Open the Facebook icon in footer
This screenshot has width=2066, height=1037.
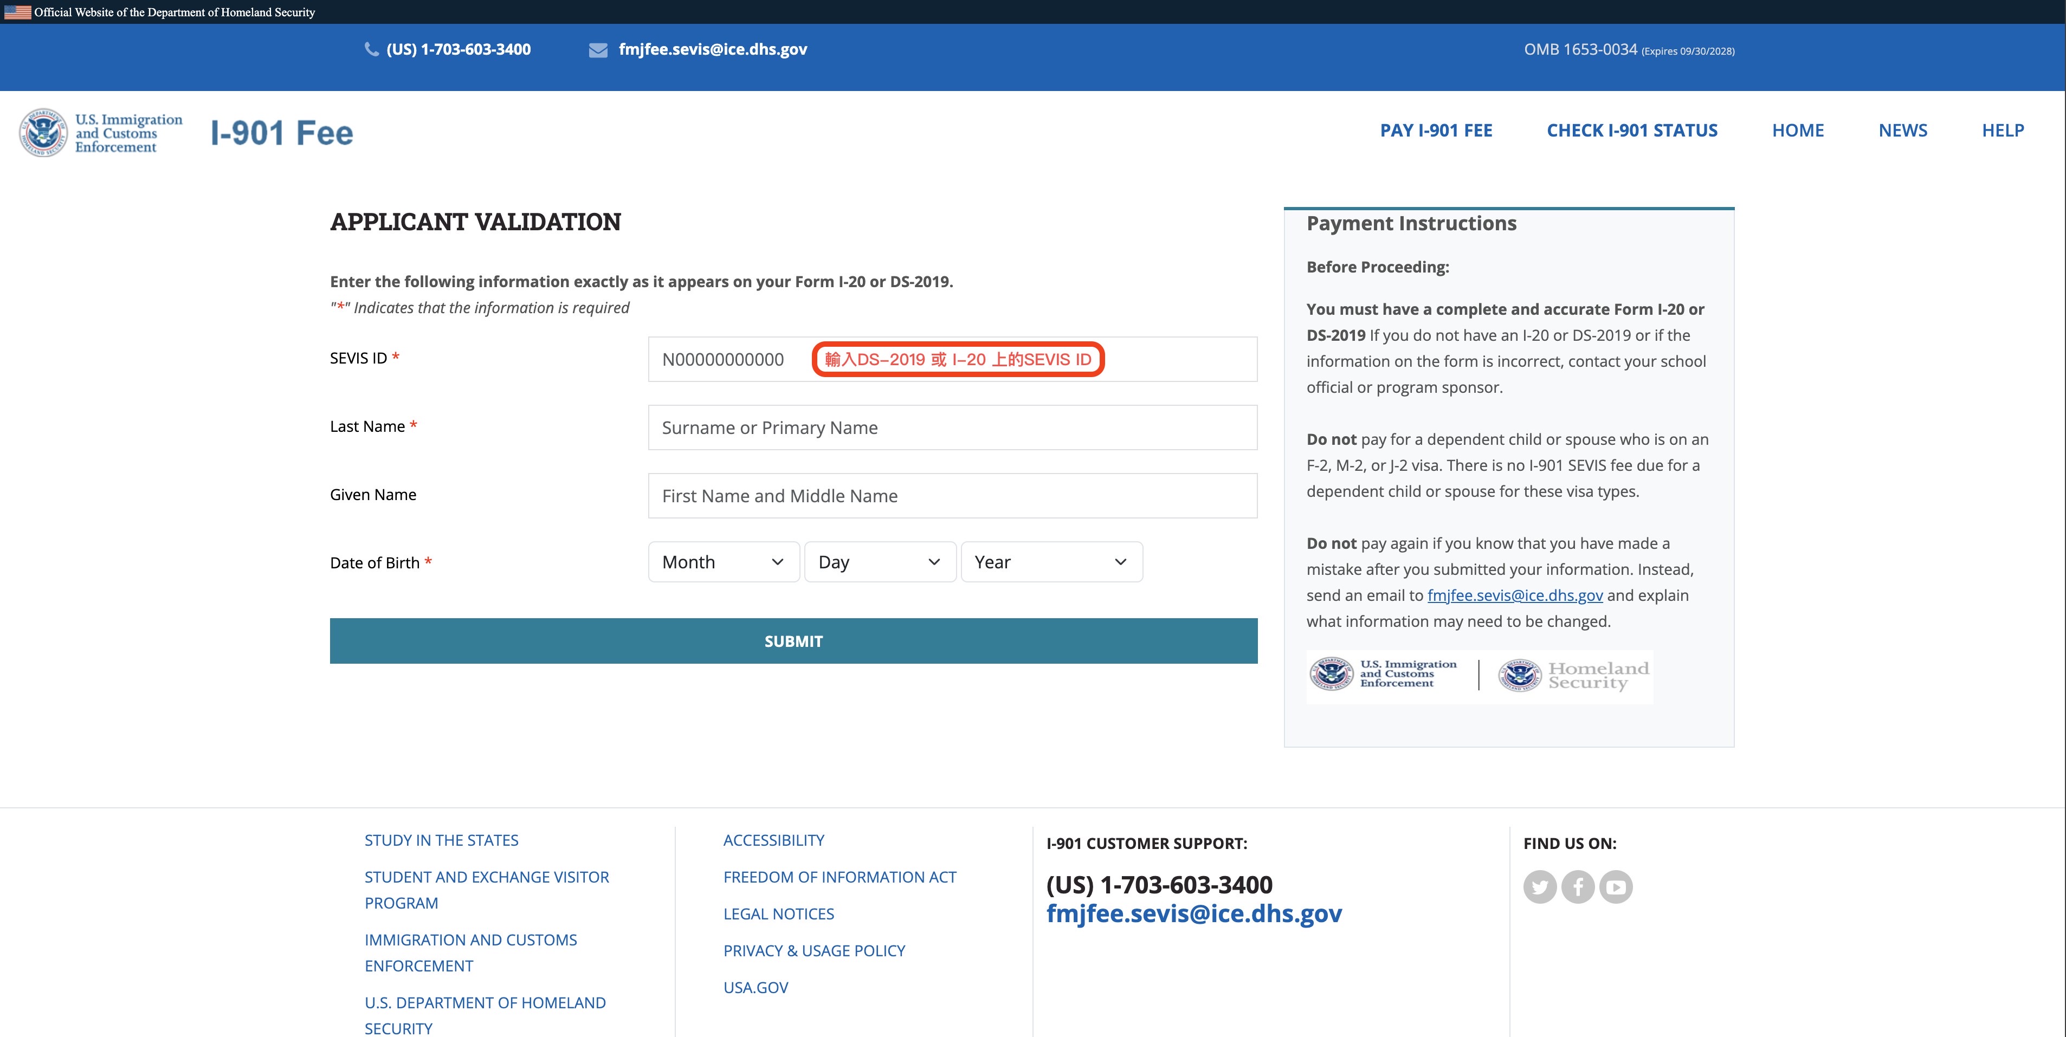click(x=1578, y=886)
